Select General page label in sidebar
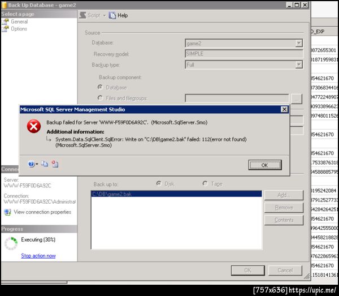The height and width of the screenshot is (296, 339). [x=19, y=22]
